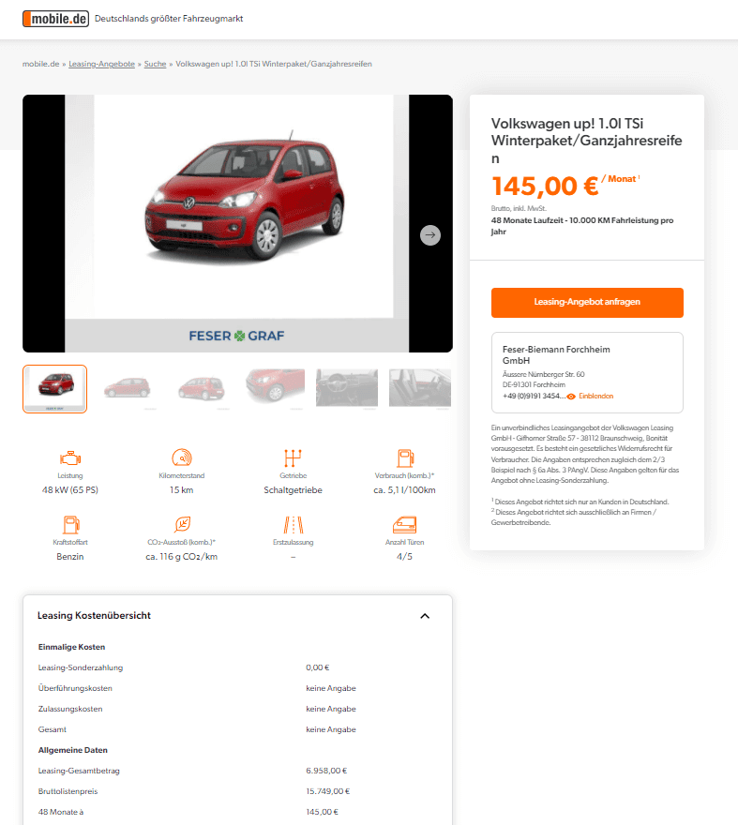Image resolution: width=738 pixels, height=825 pixels.
Task: Click the Anzahl Türen car door icon
Action: (x=404, y=525)
